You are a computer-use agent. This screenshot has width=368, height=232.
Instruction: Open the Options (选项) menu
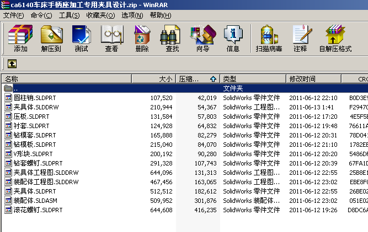(132, 15)
